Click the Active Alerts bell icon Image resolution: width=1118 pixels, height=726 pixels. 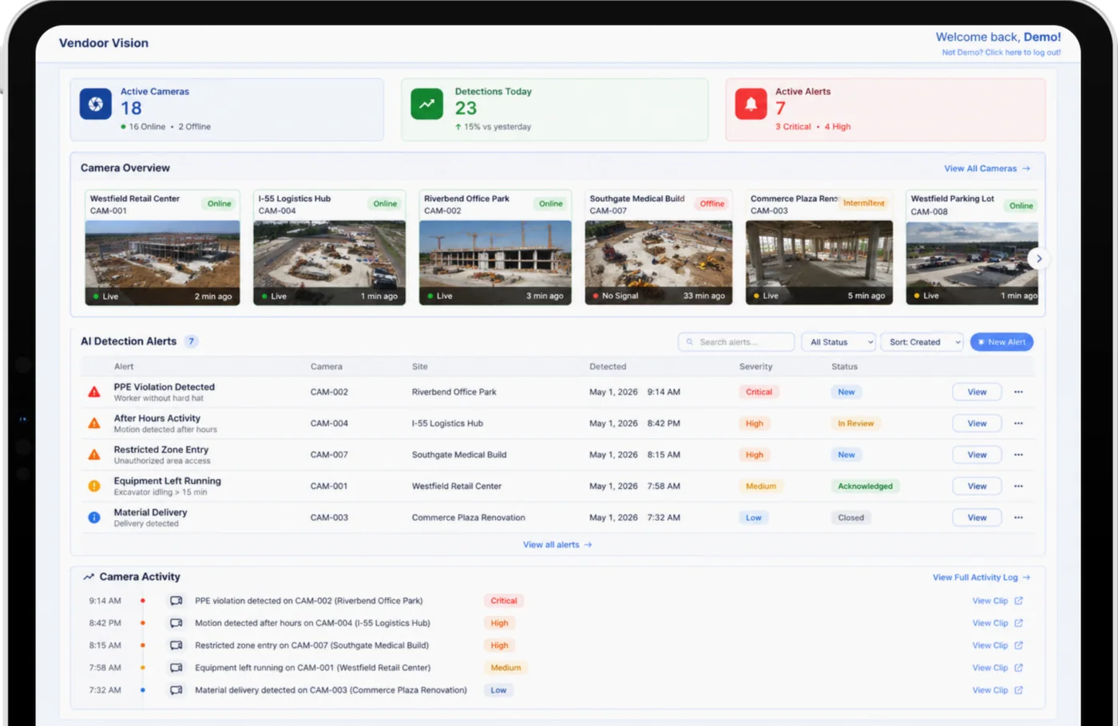[751, 104]
